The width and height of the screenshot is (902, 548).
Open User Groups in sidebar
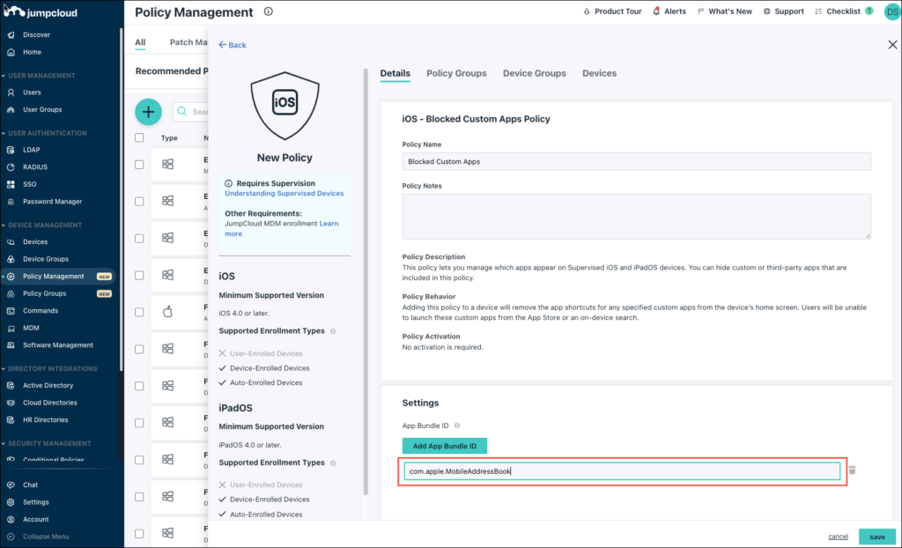42,110
